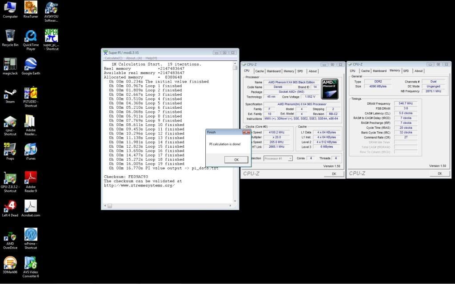Image resolution: width=455 pixels, height=284 pixels.
Task: Click OK in the left CPU-Z window
Action: click(334, 174)
